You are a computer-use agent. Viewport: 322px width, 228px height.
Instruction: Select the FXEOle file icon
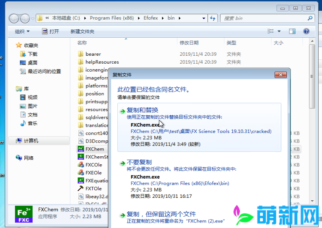point(81,173)
